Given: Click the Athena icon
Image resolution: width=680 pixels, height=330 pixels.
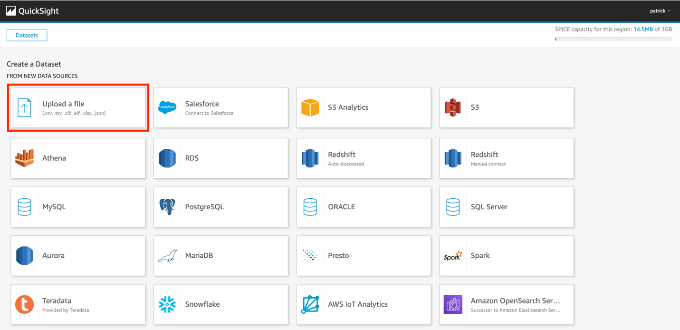Looking at the screenshot, I should 24,158.
